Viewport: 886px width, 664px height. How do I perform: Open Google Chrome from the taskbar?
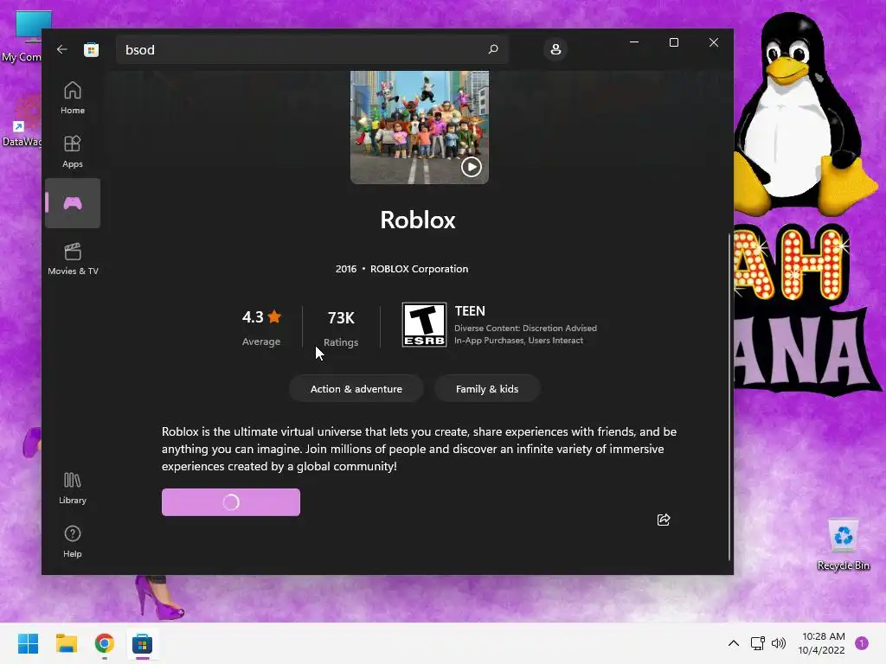point(105,643)
